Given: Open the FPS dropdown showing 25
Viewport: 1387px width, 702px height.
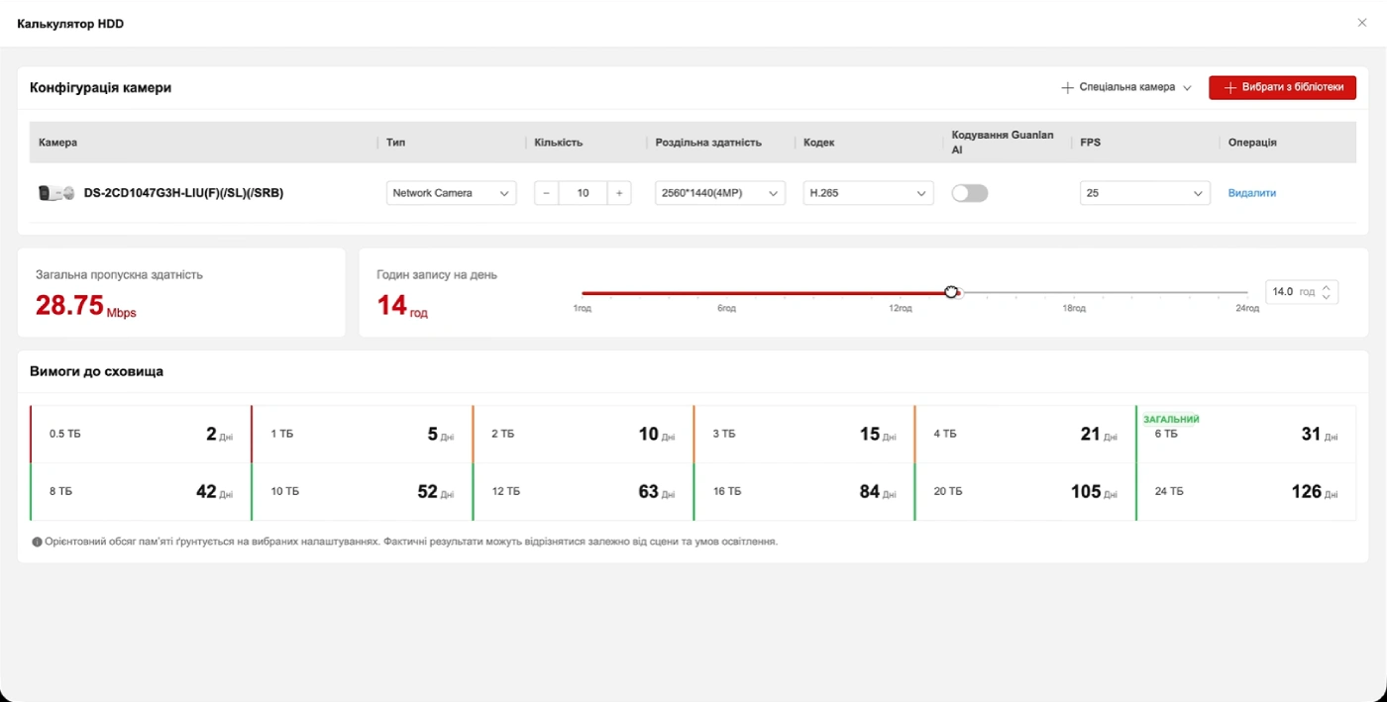Looking at the screenshot, I should tap(1144, 193).
